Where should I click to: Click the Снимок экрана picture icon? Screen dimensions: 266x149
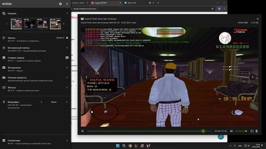coord(4,58)
